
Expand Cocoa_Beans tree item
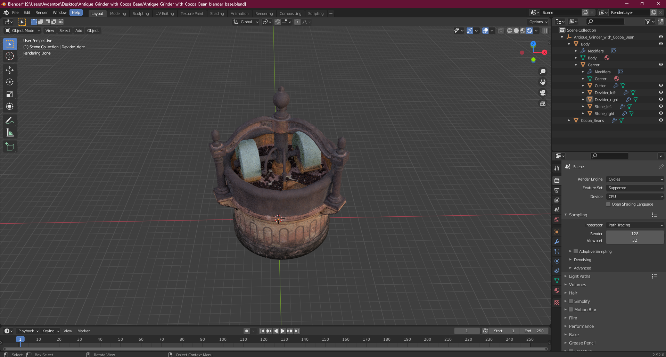569,120
